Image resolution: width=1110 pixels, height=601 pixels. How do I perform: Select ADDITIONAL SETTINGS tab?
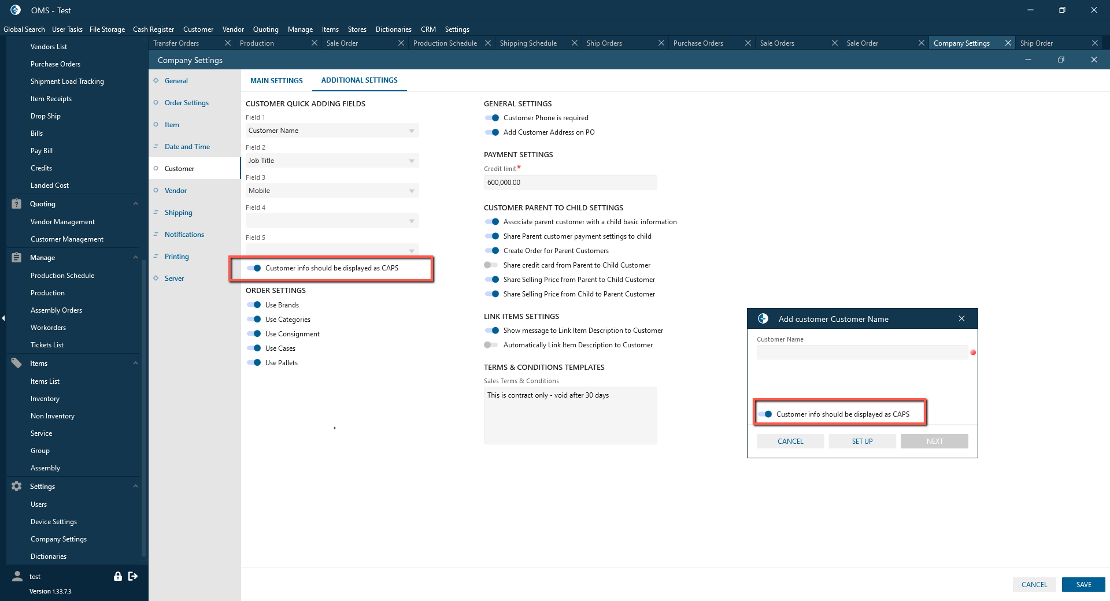(360, 80)
